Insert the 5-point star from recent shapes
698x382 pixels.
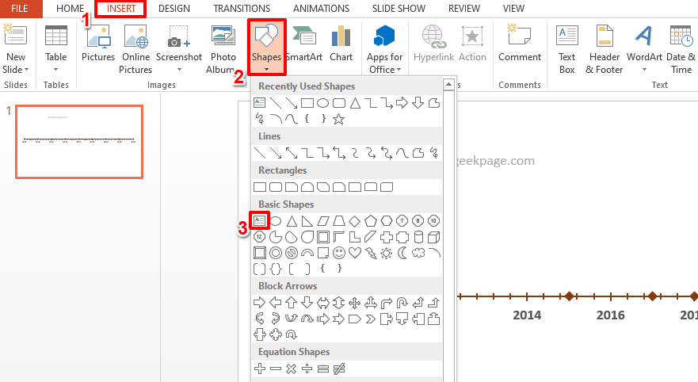pos(339,119)
